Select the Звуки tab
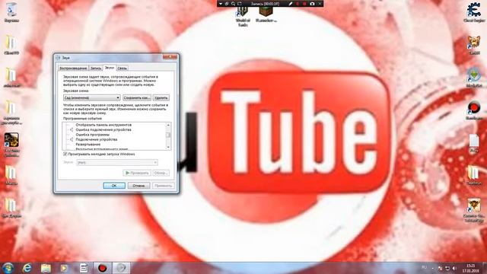 pyautogui.click(x=110, y=68)
